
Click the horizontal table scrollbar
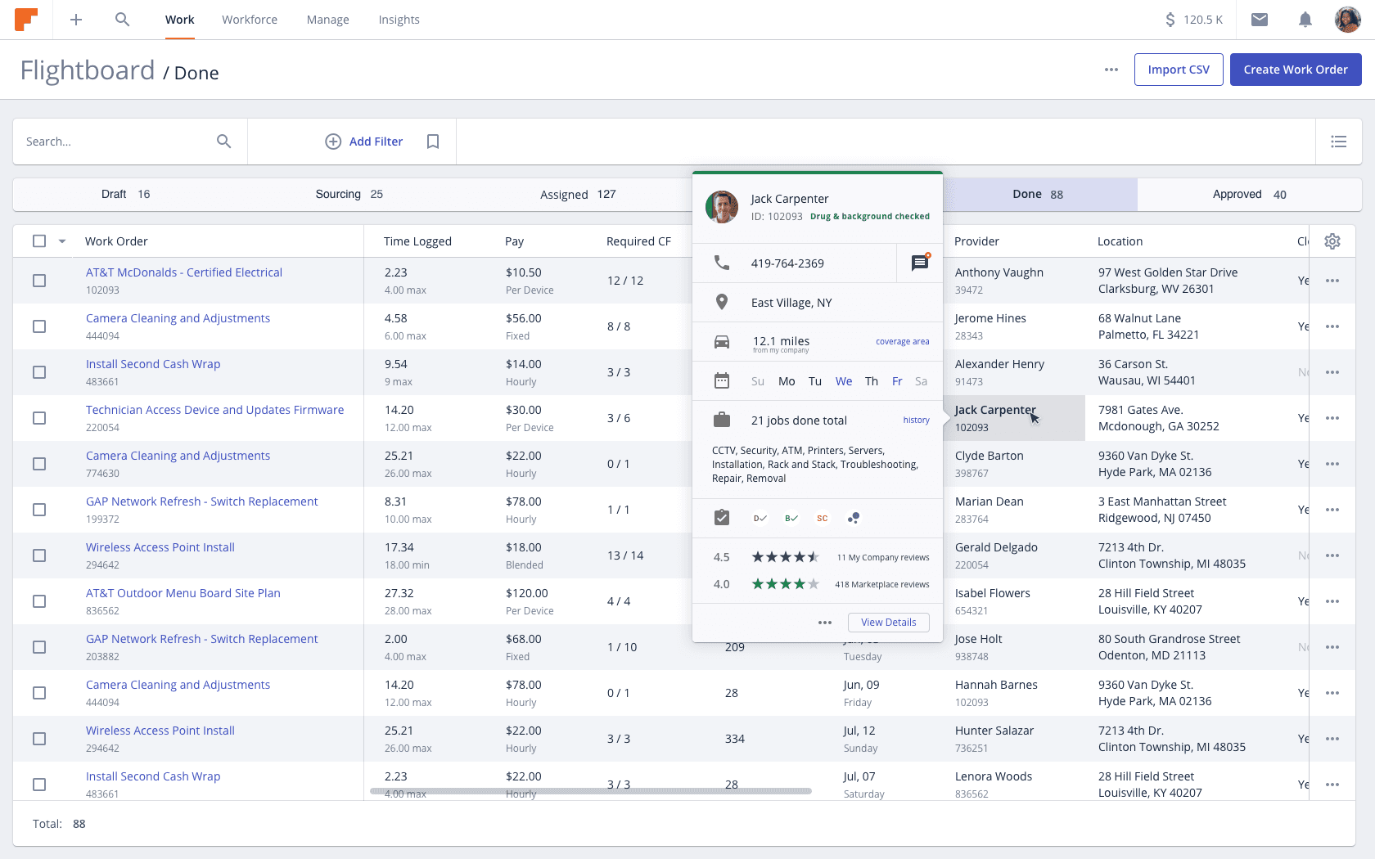point(590,791)
